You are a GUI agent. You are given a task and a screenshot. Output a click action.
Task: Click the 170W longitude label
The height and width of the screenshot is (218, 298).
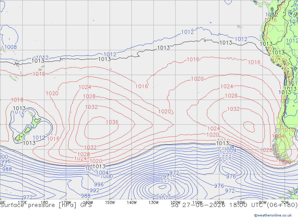(x=66, y=203)
